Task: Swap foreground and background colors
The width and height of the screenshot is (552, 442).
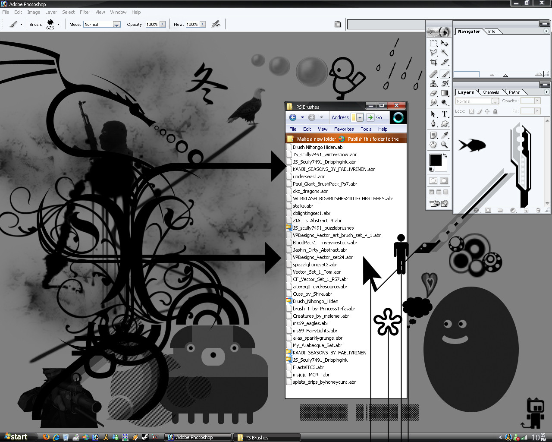Action: (445, 155)
